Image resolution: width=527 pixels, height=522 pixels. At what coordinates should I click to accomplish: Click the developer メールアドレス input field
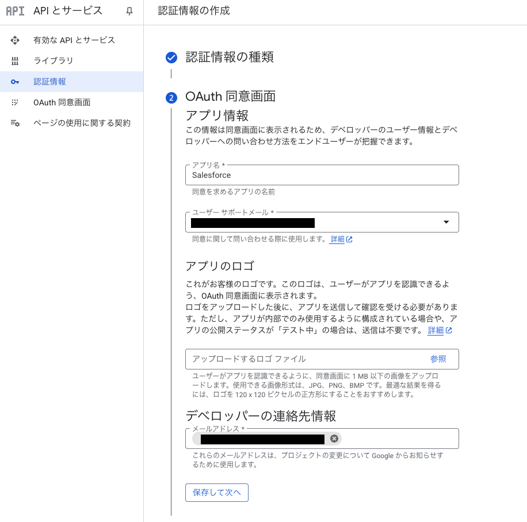click(x=397, y=439)
